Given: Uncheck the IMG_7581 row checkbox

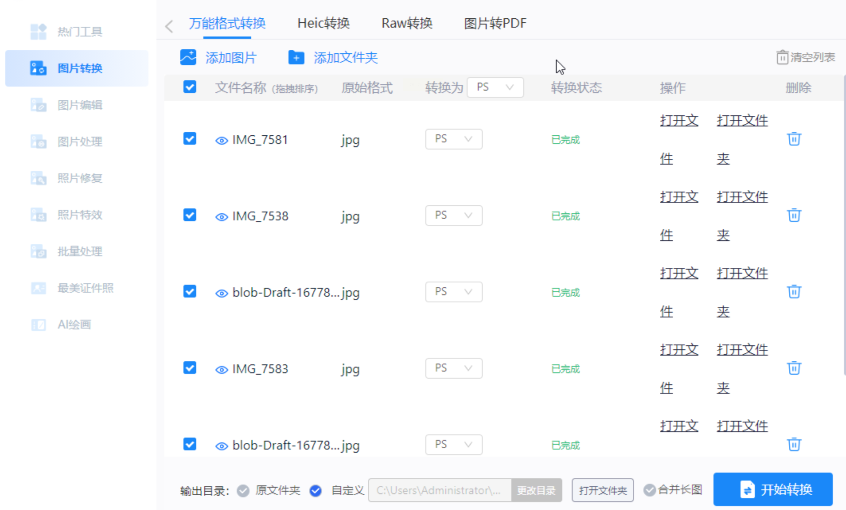Looking at the screenshot, I should point(190,139).
